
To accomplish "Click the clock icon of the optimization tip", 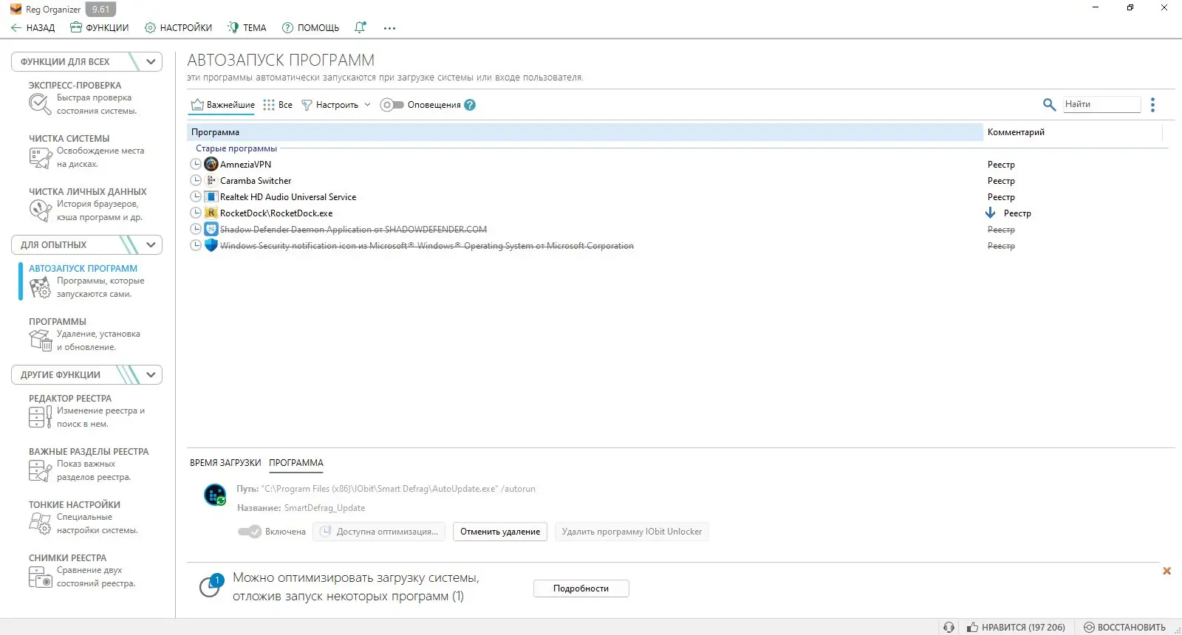I will click(211, 586).
